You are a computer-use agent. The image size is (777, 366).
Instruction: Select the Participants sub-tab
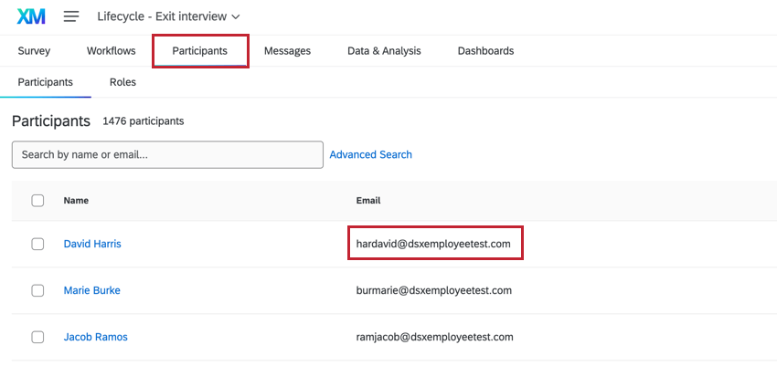click(45, 82)
